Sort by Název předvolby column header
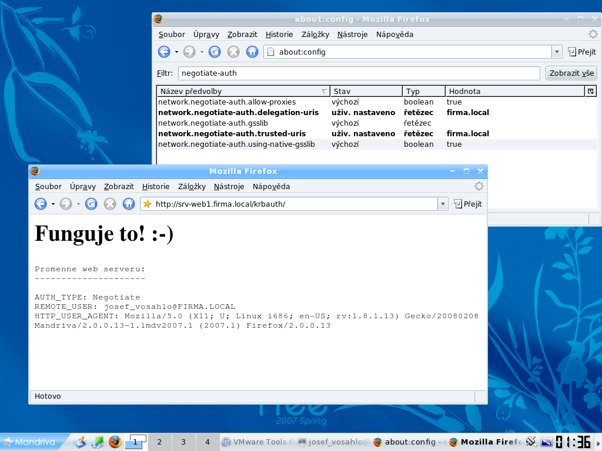The image size is (602, 451). click(x=243, y=91)
